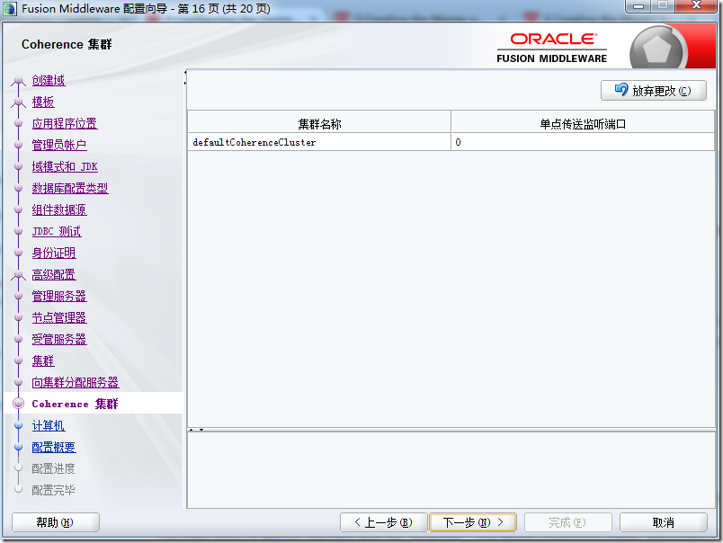This screenshot has width=723, height=543.
Task: Navigate to the JDBC 测试 step
Action: tap(57, 231)
